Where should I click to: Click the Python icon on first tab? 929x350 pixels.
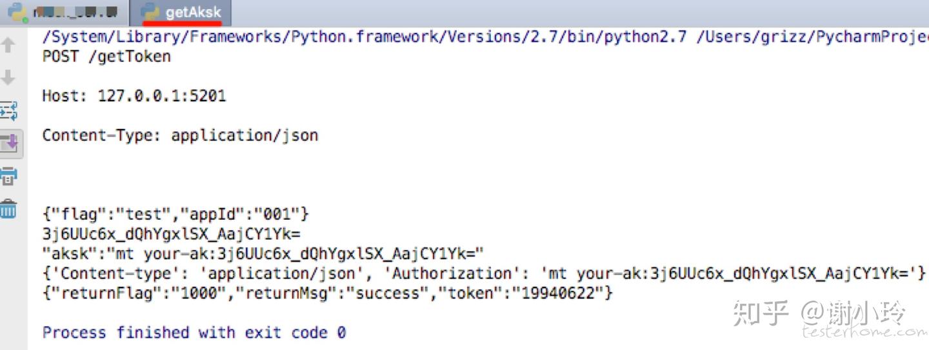(17, 12)
